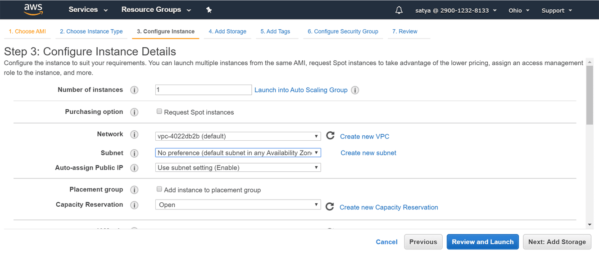Click the pin shortcut icon in navbar
Viewport: 599px width, 258px height.
click(x=209, y=10)
